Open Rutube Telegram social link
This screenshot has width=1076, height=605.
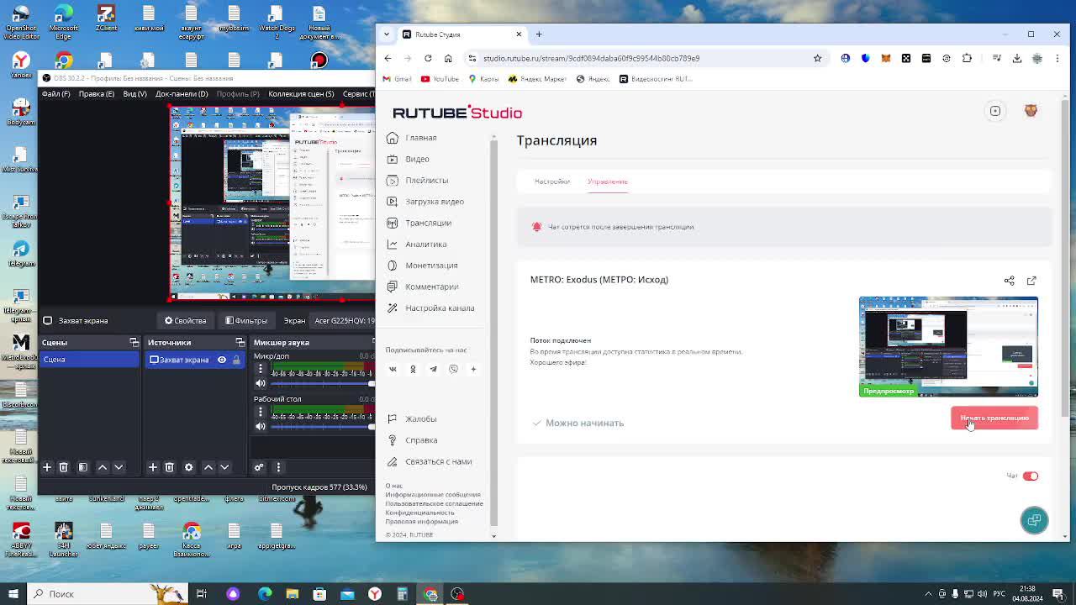(x=433, y=369)
